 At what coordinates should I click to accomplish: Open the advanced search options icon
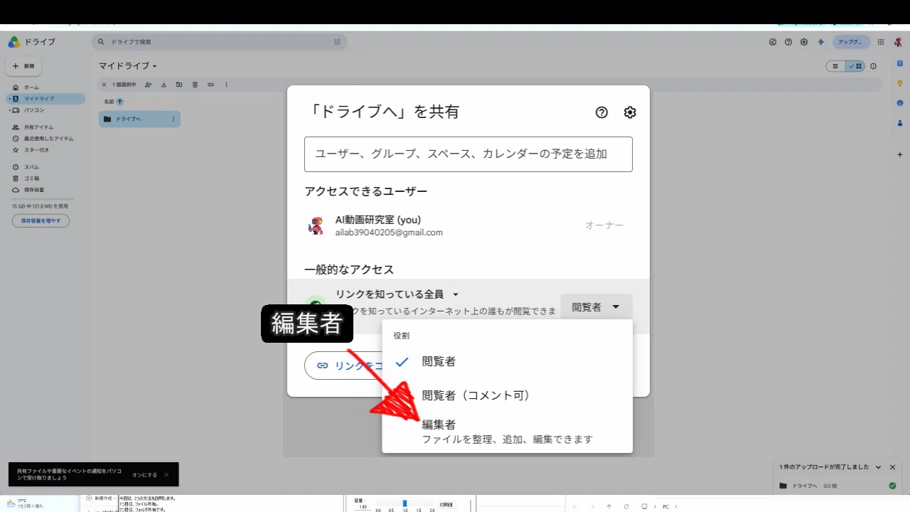tap(338, 42)
